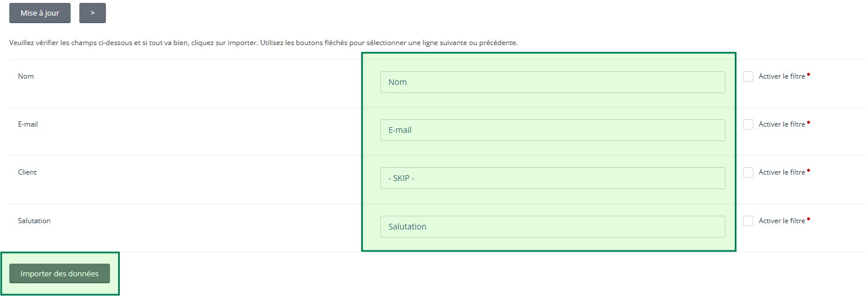Image resolution: width=865 pixels, height=296 pixels.
Task: Tick Activer le filtre checkbox for E-mail
Action: click(x=748, y=124)
